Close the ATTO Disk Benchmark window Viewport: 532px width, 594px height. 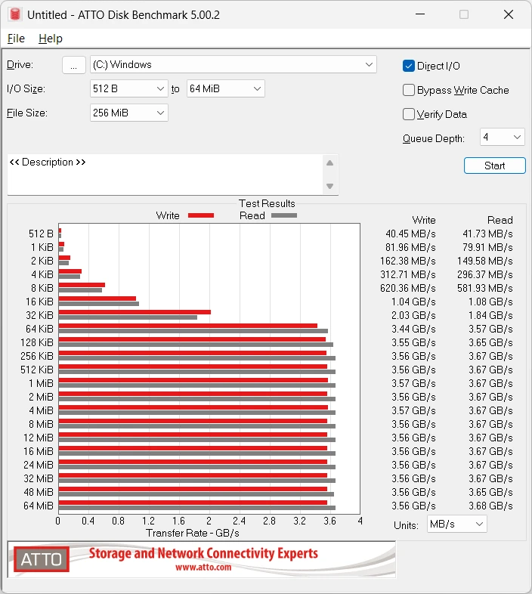point(509,14)
